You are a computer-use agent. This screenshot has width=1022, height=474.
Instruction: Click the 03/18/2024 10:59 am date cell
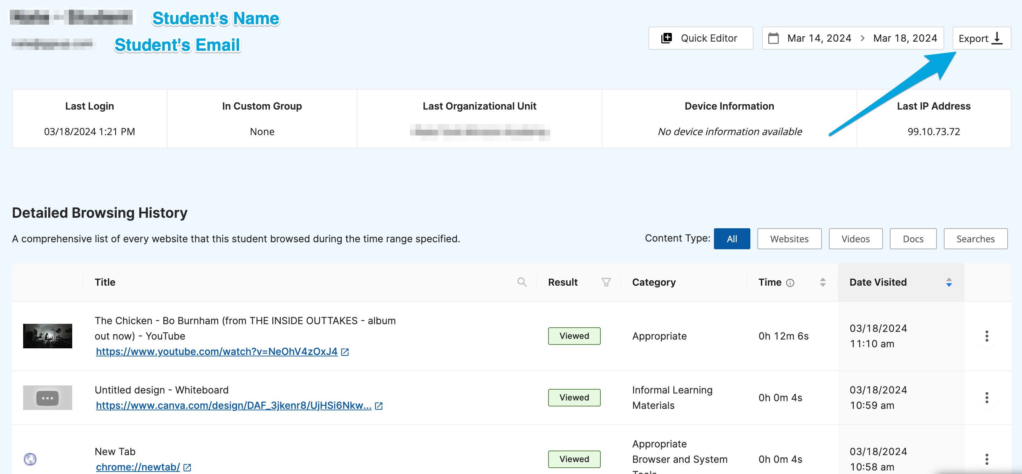pyautogui.click(x=878, y=398)
